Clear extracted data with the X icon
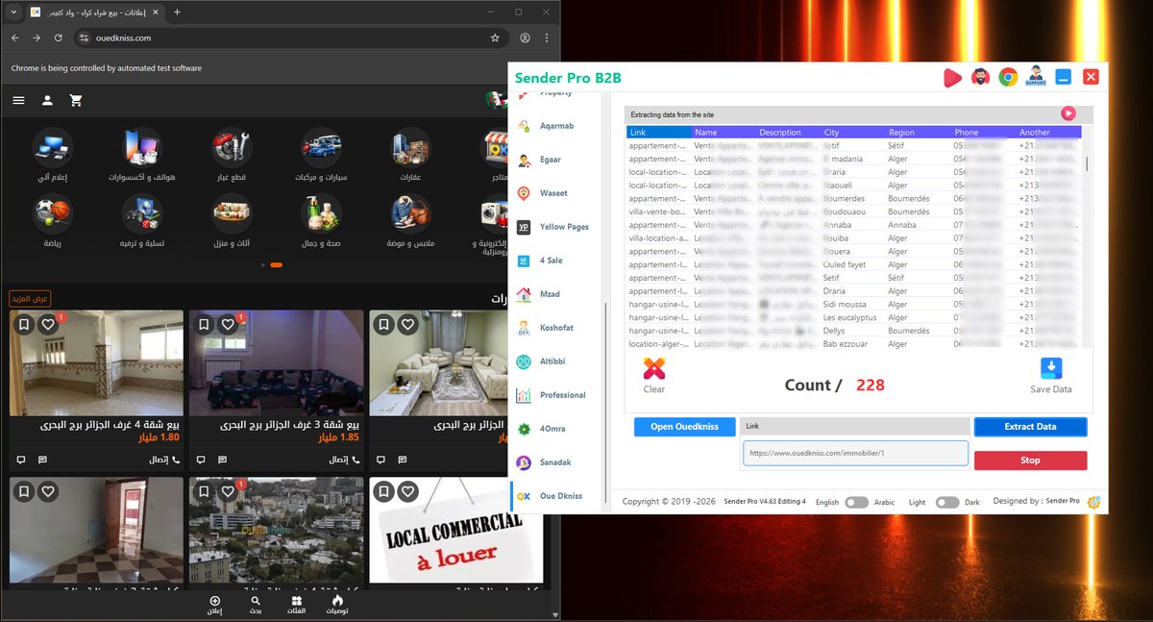Screen dimensions: 1153x622 654,368
